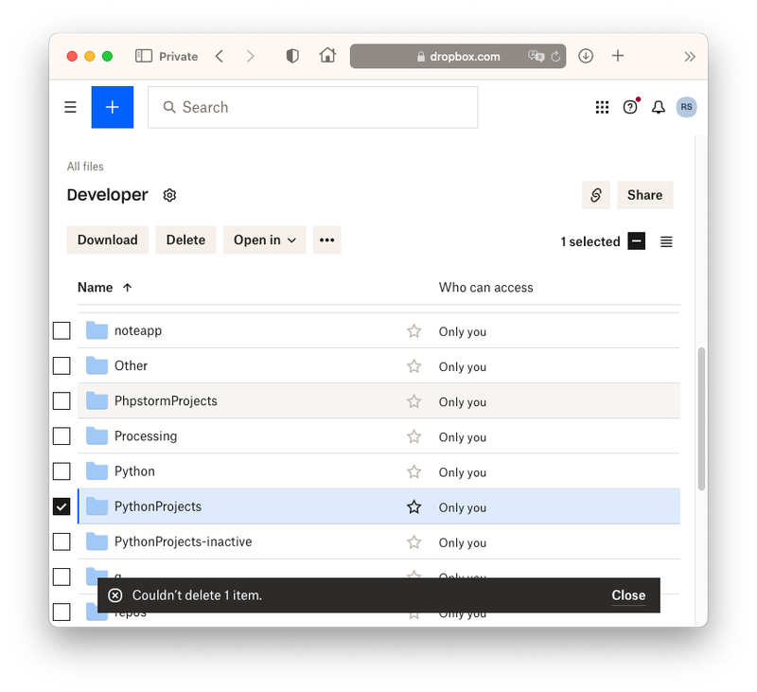757x692 pixels.
Task: Click the blue plus create button
Action: click(x=113, y=107)
